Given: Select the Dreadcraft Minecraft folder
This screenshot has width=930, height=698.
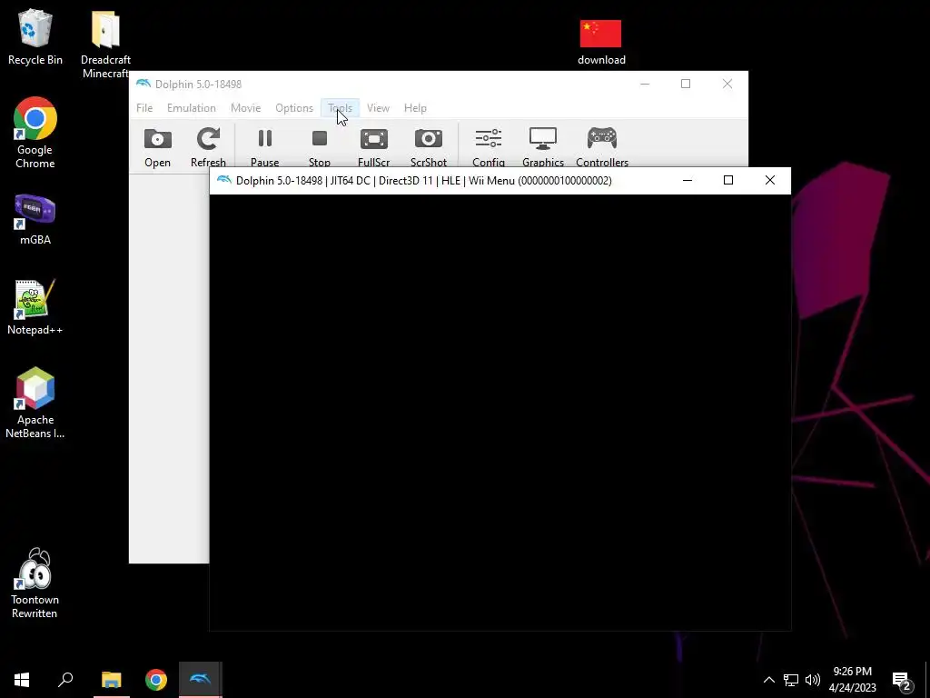Looking at the screenshot, I should (105, 44).
